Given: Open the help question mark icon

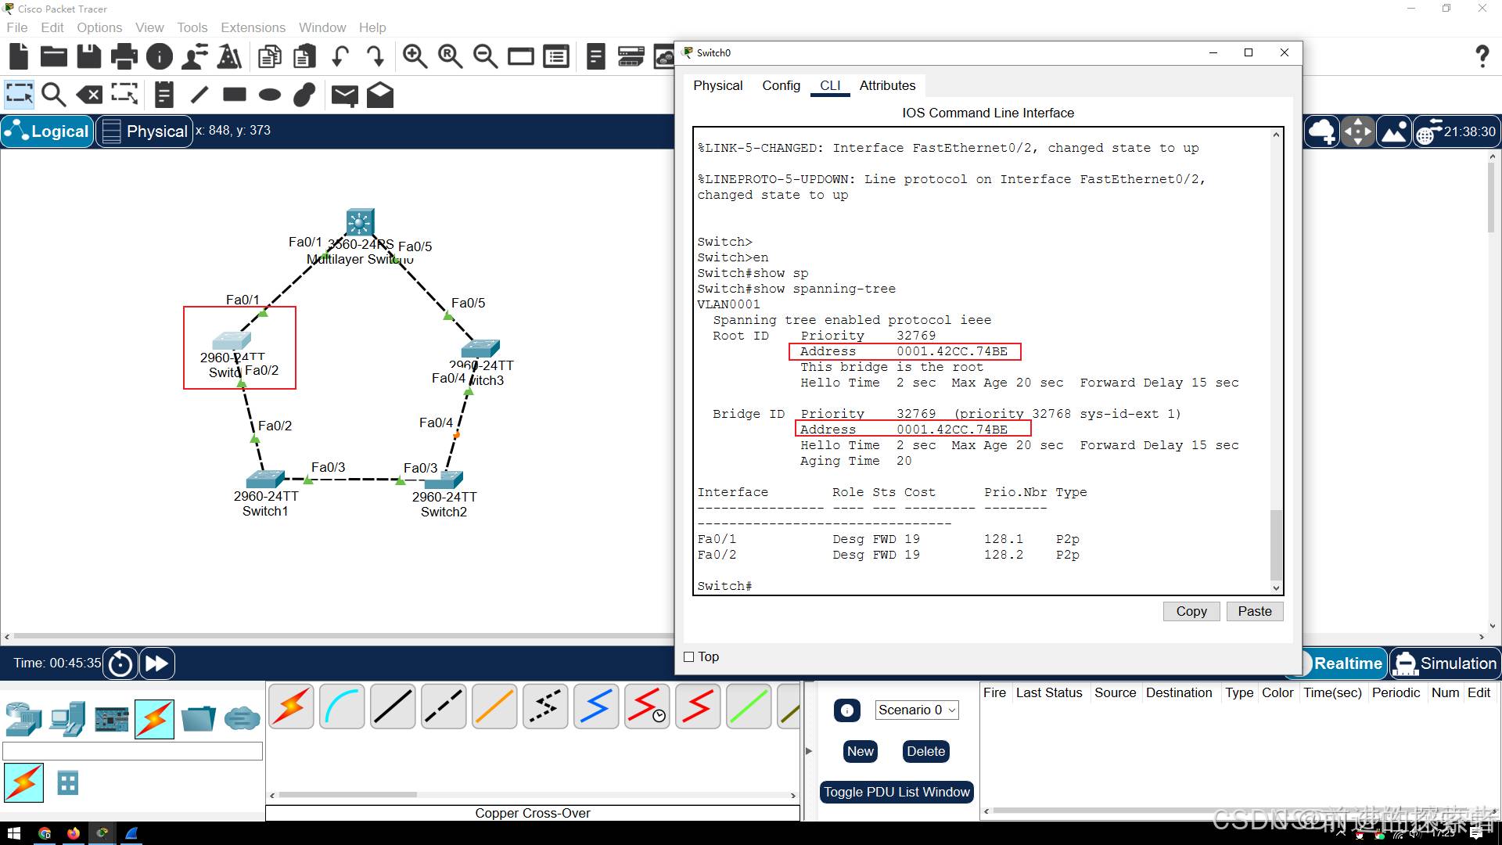Looking at the screenshot, I should tap(1481, 56).
